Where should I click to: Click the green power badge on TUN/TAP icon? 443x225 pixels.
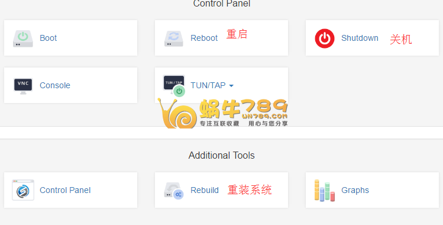(179, 91)
